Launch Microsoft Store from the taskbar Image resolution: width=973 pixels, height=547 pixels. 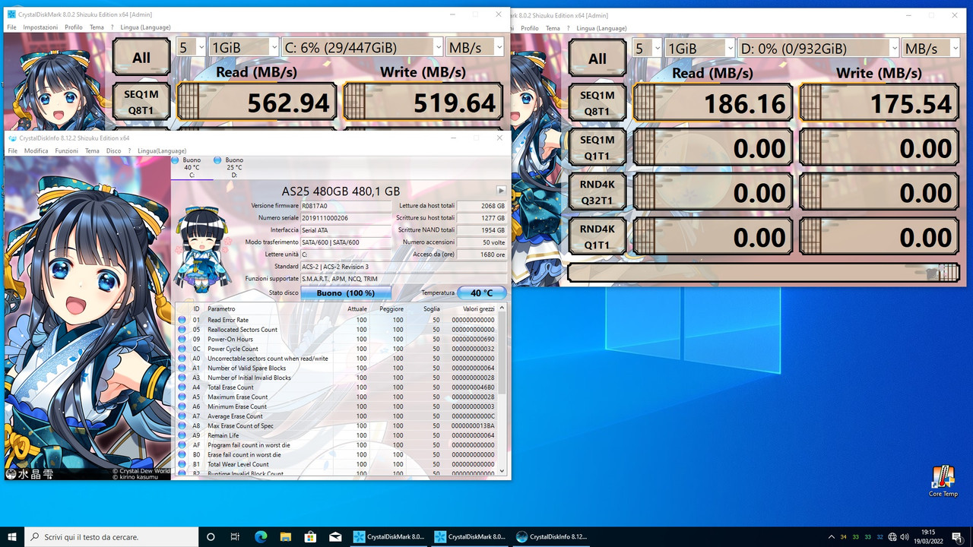pyautogui.click(x=310, y=536)
